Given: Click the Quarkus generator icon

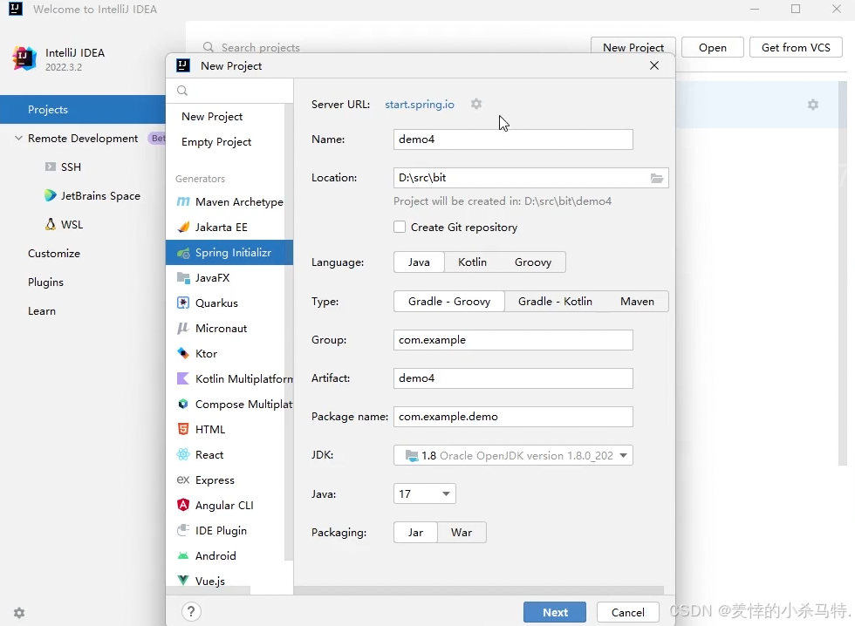Looking at the screenshot, I should click(183, 303).
